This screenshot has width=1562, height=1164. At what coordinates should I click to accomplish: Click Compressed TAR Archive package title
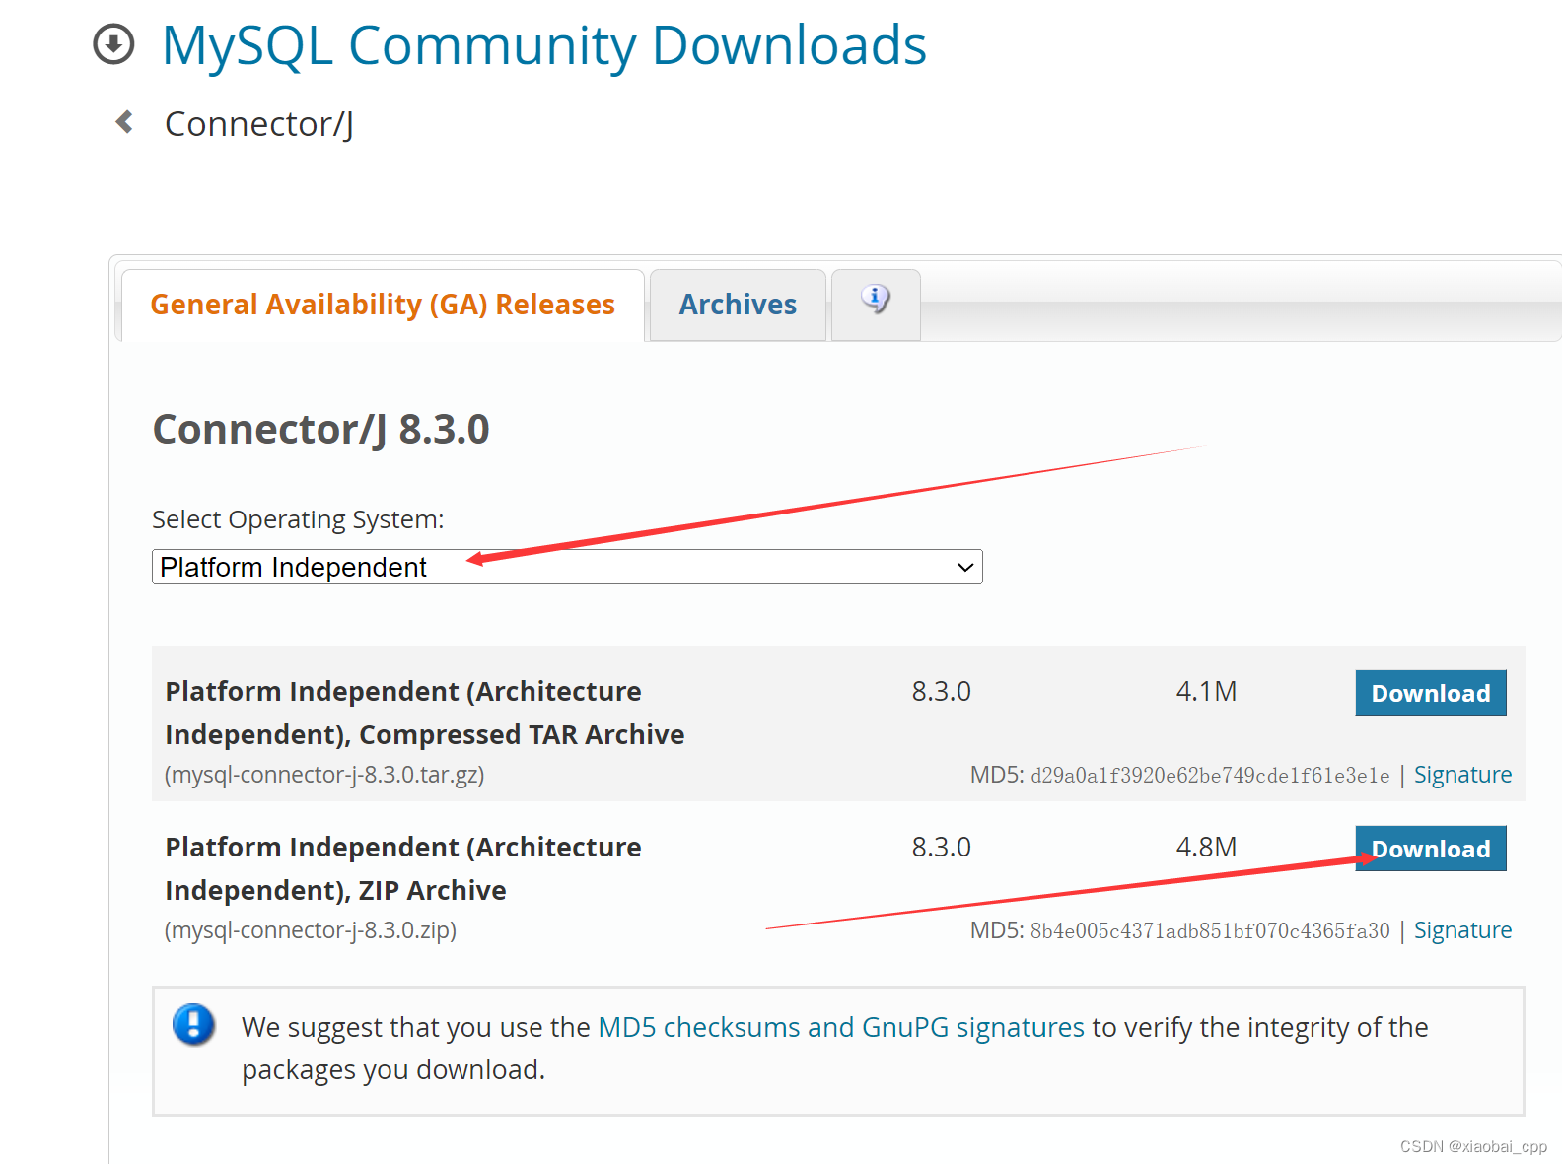pyautogui.click(x=425, y=713)
